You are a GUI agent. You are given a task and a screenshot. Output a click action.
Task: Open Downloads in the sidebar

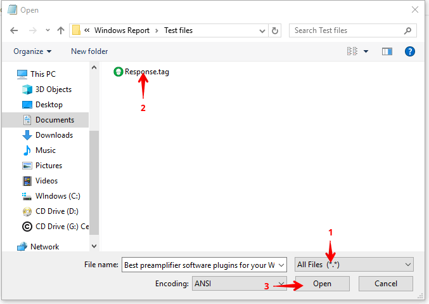click(54, 135)
